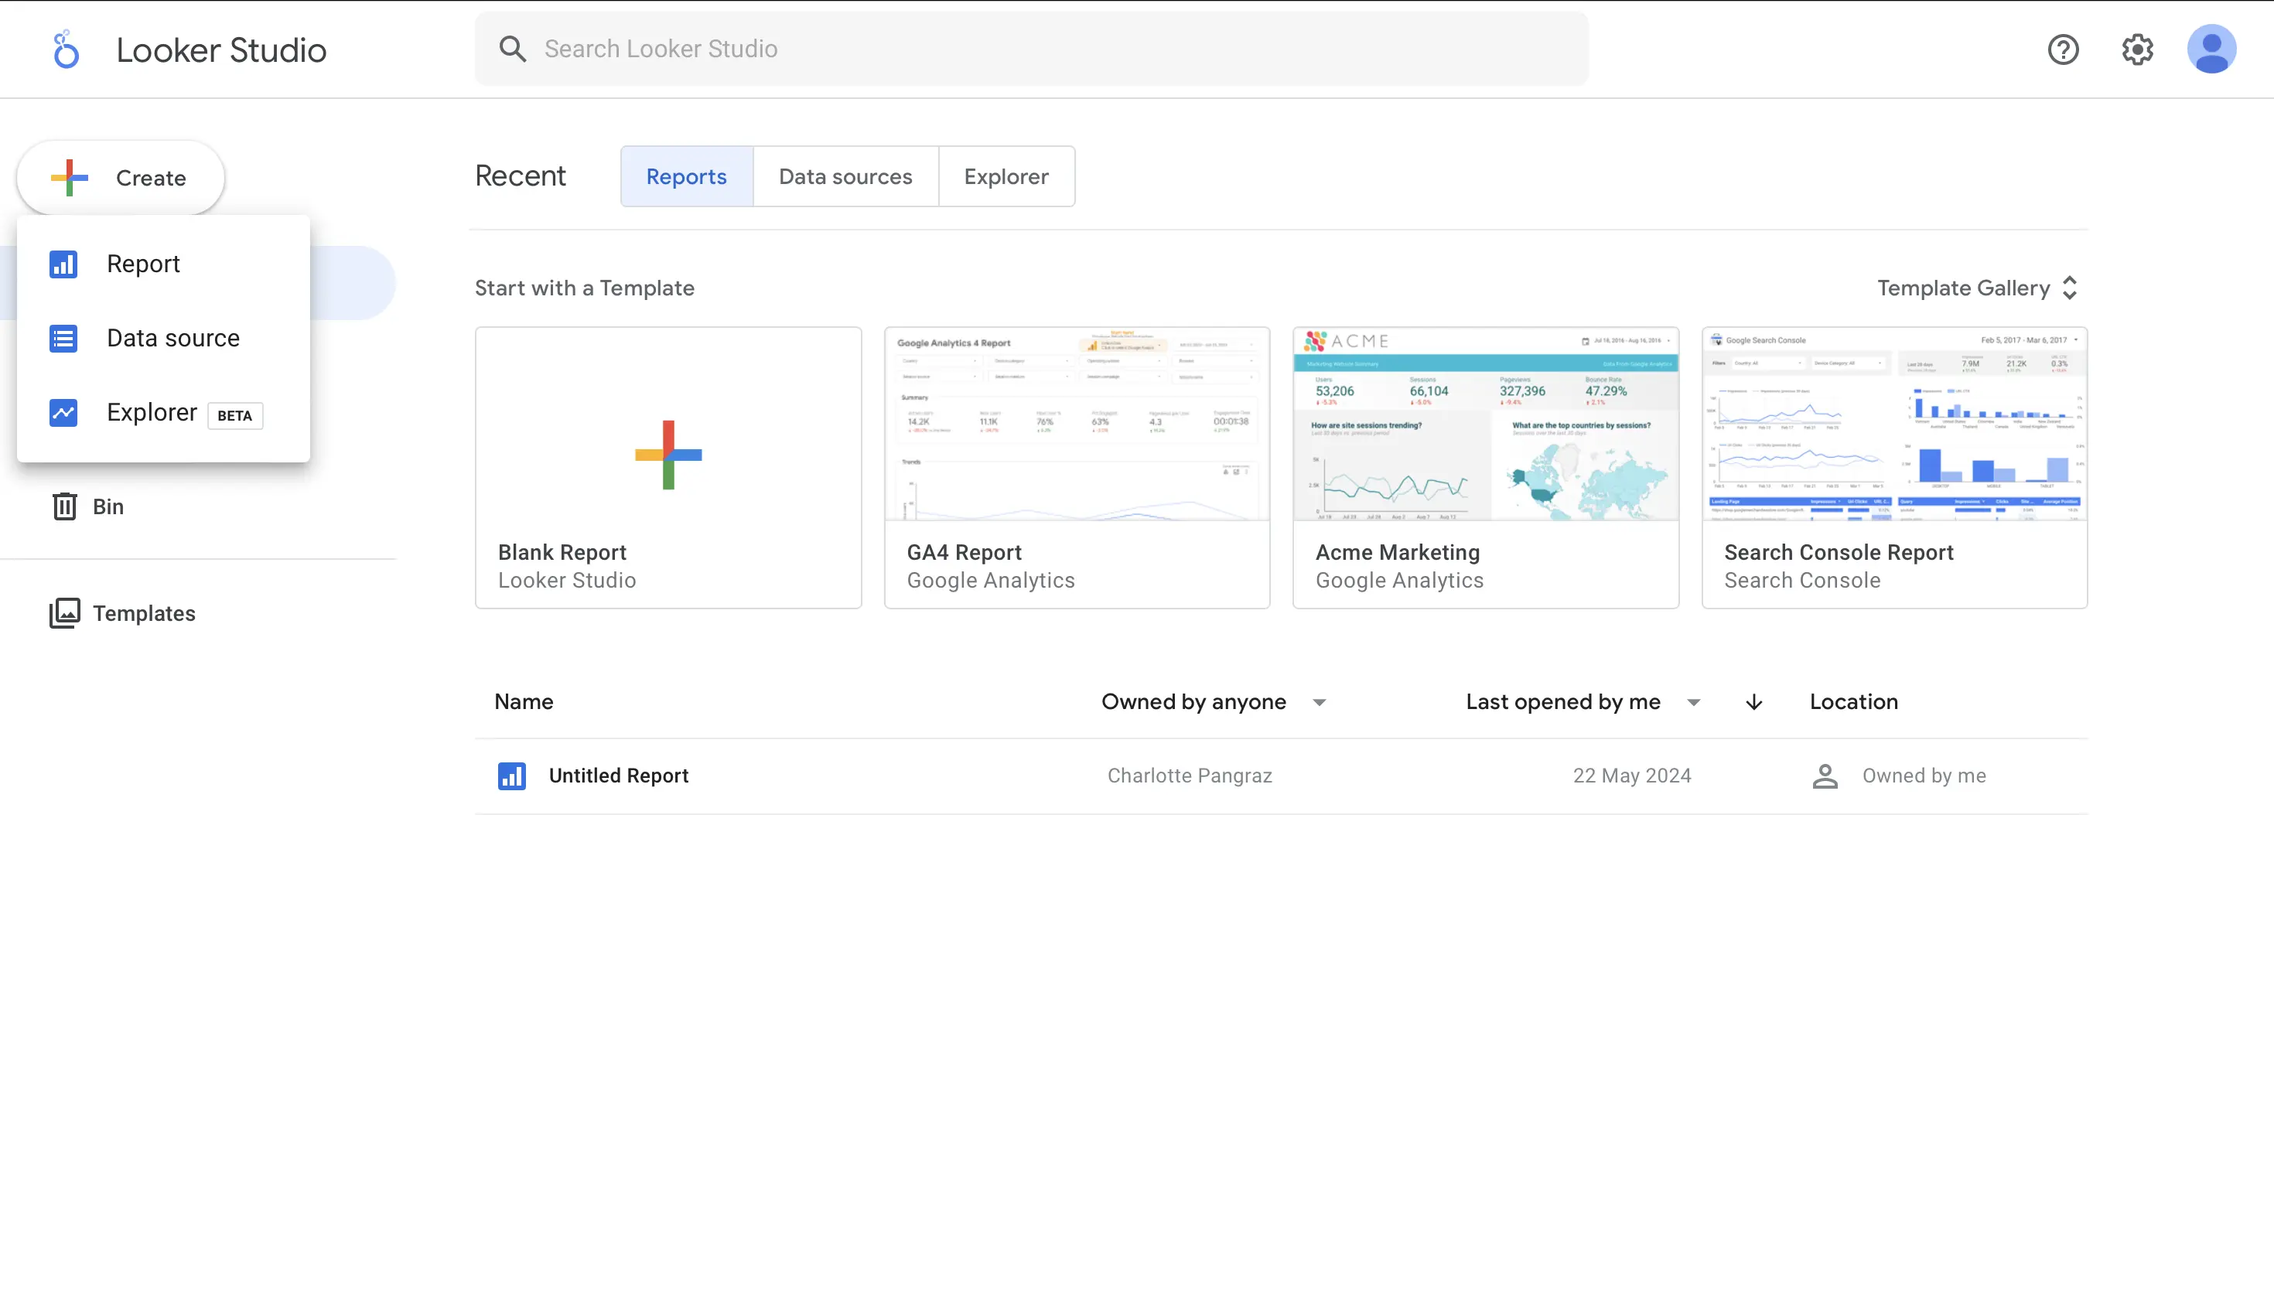The image size is (2274, 1299).
Task: Open the Blank Report template card
Action: coord(668,468)
